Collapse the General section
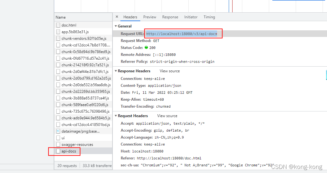This screenshot has width=327, height=173. coord(116,26)
